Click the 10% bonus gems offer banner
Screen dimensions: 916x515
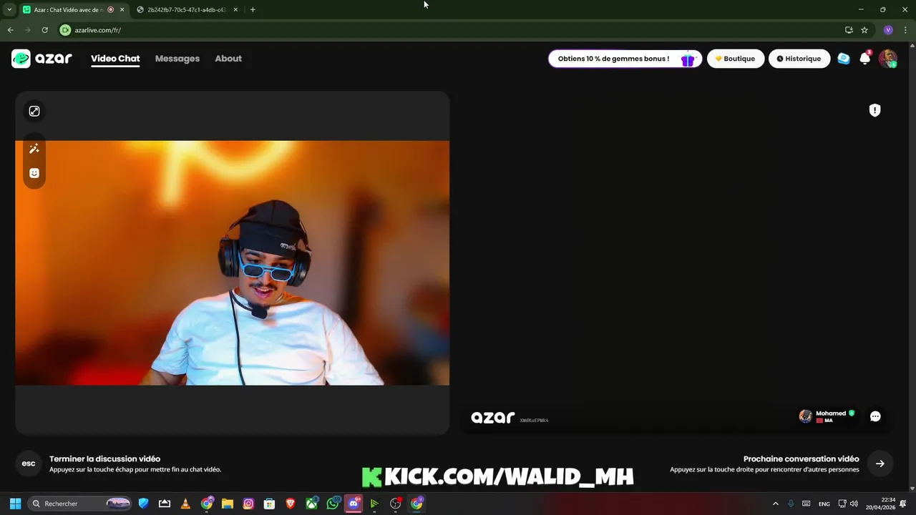[625, 59]
